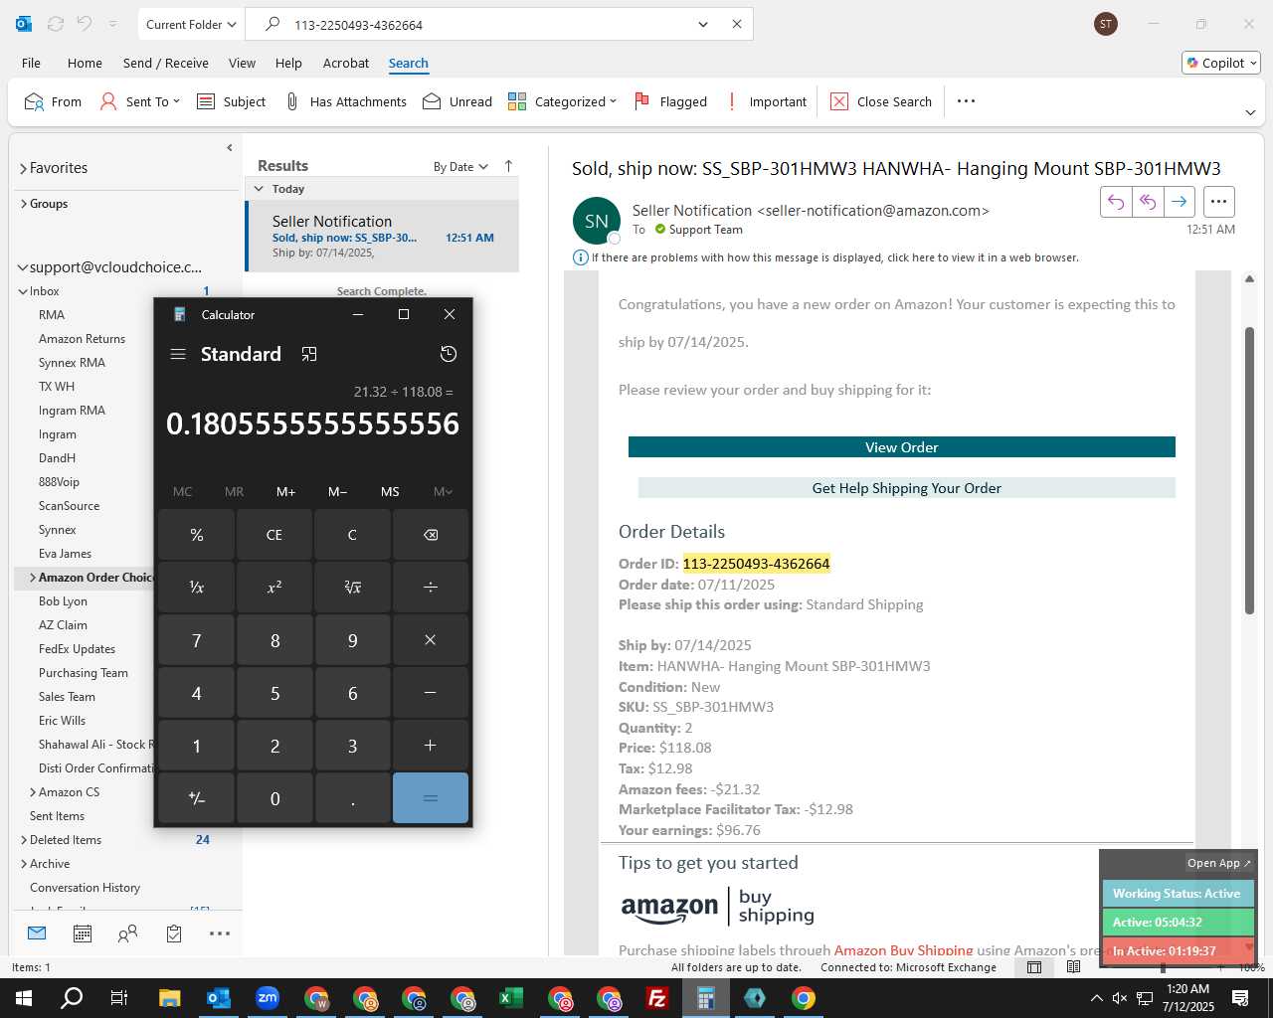This screenshot has width=1273, height=1018.
Task: Open more search ribbon commands
Action: (966, 101)
